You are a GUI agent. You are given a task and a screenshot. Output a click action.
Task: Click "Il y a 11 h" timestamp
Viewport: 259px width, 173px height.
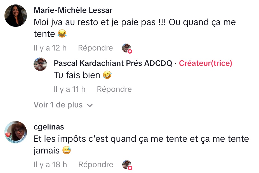point(69,89)
